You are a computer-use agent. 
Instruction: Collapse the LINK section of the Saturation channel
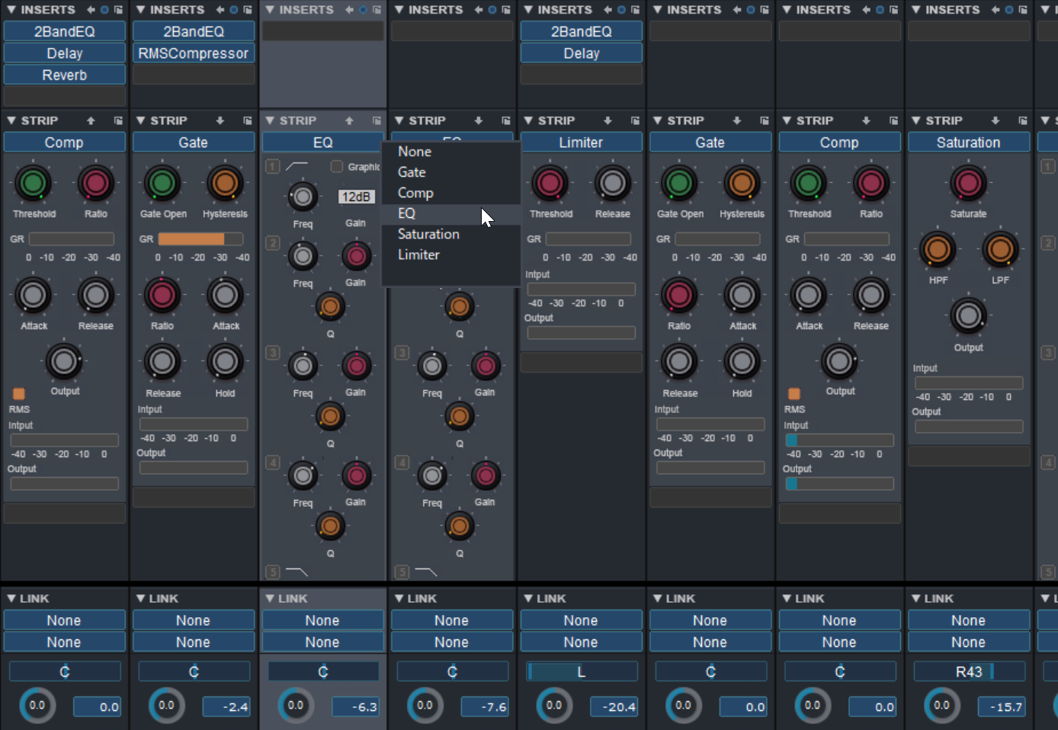(915, 598)
